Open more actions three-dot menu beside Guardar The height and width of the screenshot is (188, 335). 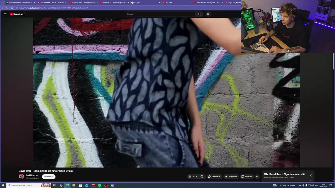(257, 177)
